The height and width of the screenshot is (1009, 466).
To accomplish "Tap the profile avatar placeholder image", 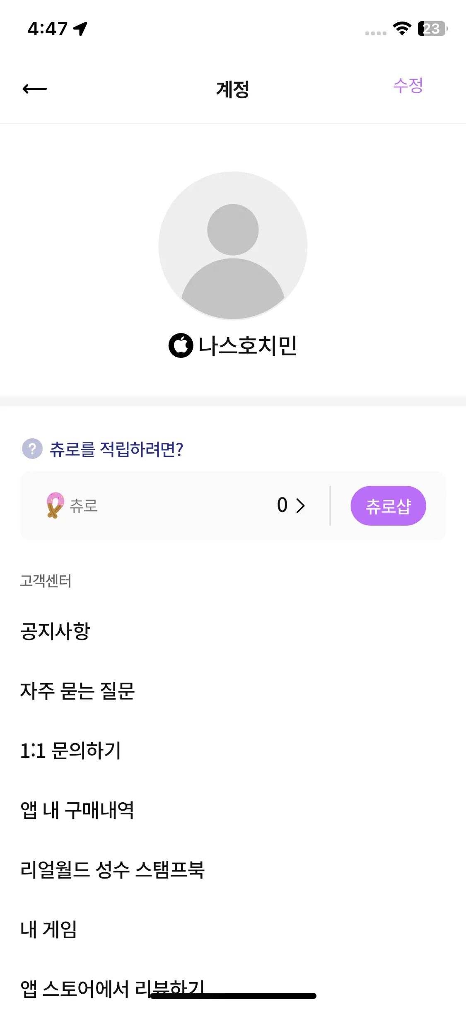I will tap(233, 246).
